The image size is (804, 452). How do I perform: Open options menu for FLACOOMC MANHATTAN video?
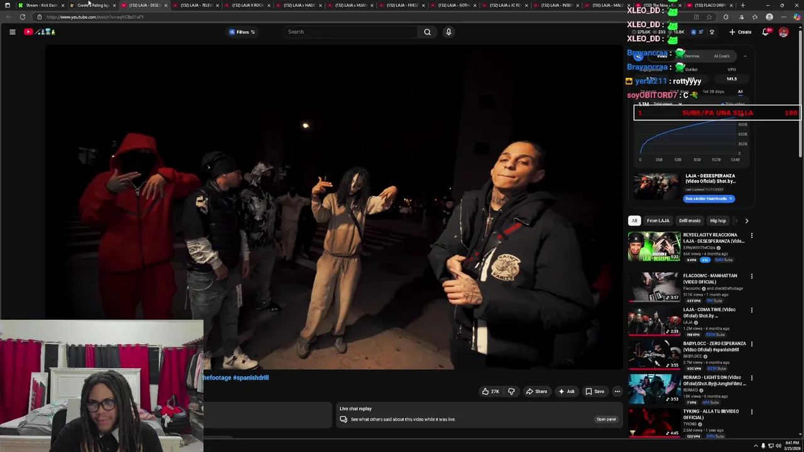tap(751, 277)
